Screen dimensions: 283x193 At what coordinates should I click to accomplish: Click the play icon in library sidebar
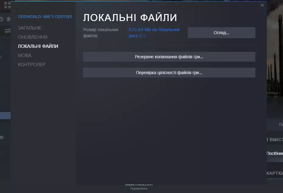9,19
